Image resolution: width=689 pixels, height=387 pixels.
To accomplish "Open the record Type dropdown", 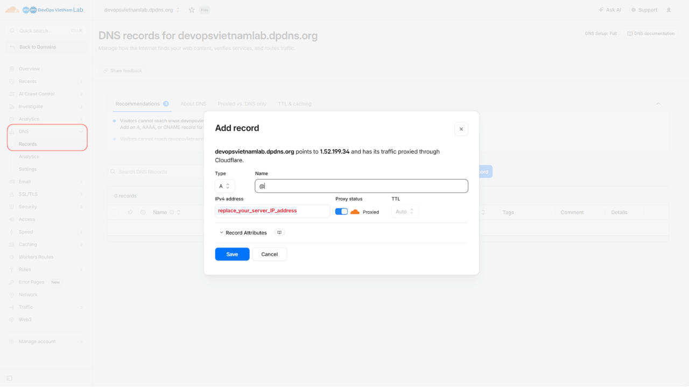I will (x=225, y=186).
